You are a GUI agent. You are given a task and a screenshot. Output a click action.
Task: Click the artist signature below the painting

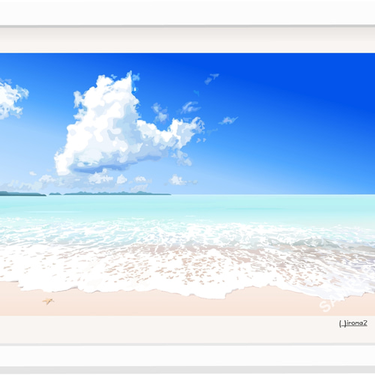(x=353, y=323)
